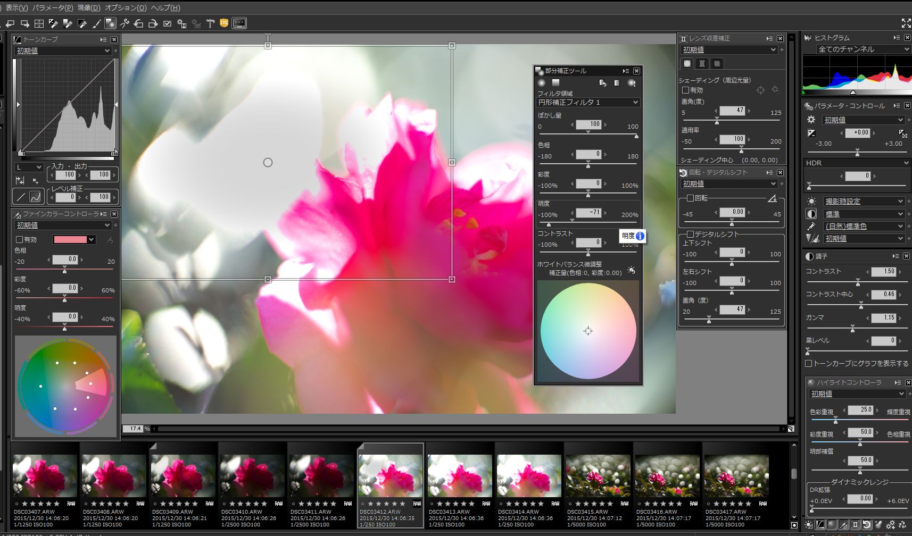Image resolution: width=912 pixels, height=536 pixels.
Task: Go to next image with right arrow icon
Action: pyautogui.click(x=24, y=23)
